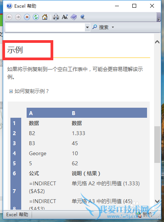Print the help topic
Screen dimensions: 164x222
(x=56, y=17)
